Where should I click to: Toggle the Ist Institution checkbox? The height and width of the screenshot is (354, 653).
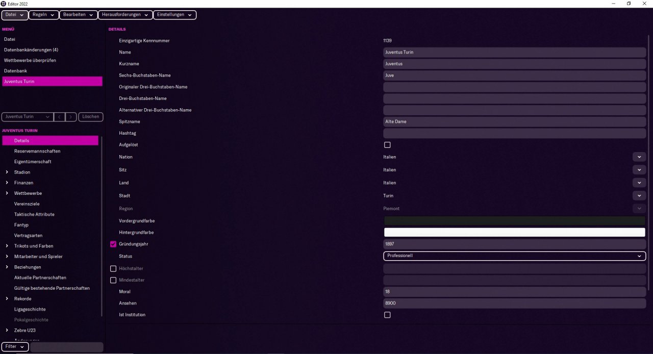387,315
